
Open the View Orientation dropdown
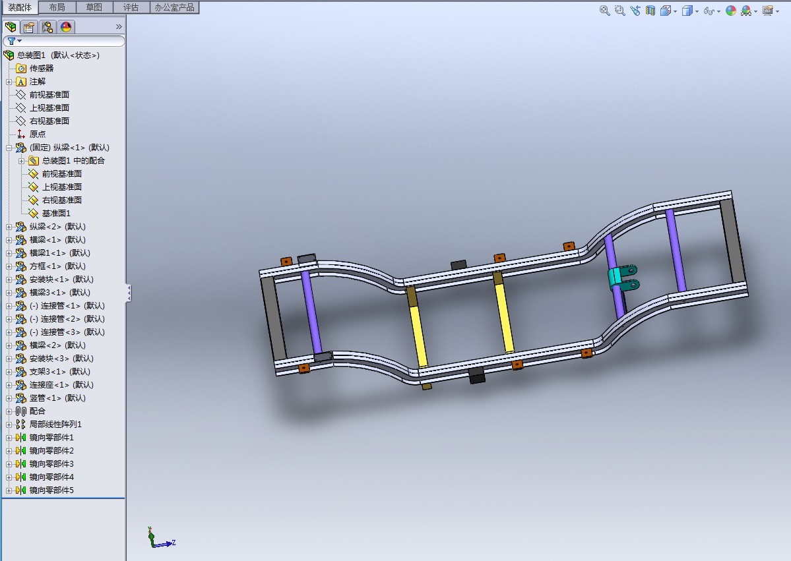[666, 11]
